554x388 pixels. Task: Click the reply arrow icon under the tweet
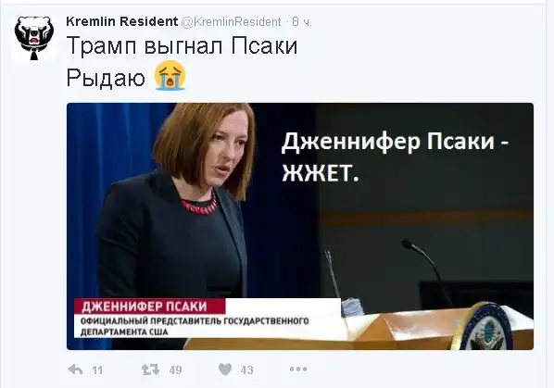(75, 369)
